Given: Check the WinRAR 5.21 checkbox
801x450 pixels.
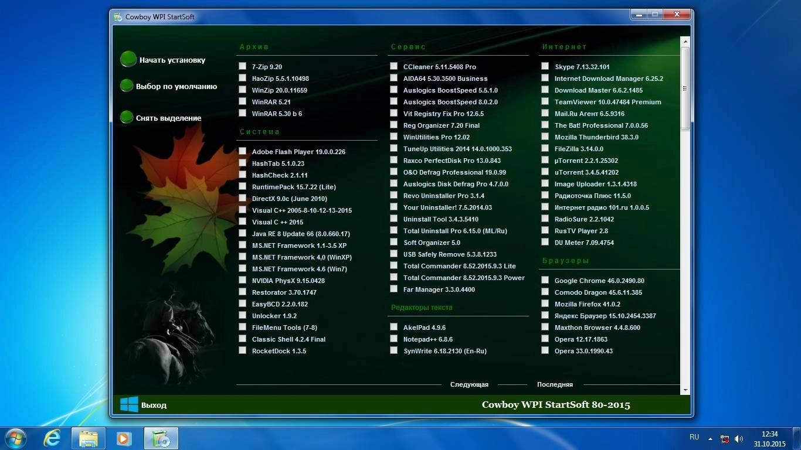Looking at the screenshot, I should [x=243, y=101].
